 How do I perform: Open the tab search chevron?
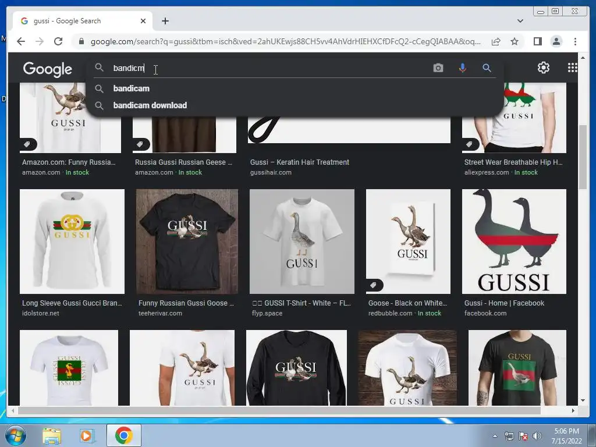pos(520,21)
